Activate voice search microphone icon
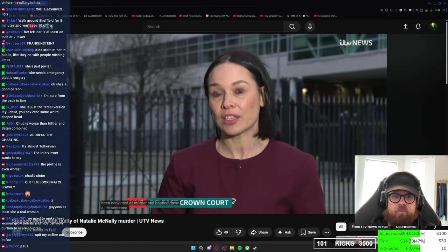Image resolution: width=448 pixels, height=252 pixels. pos(310,27)
